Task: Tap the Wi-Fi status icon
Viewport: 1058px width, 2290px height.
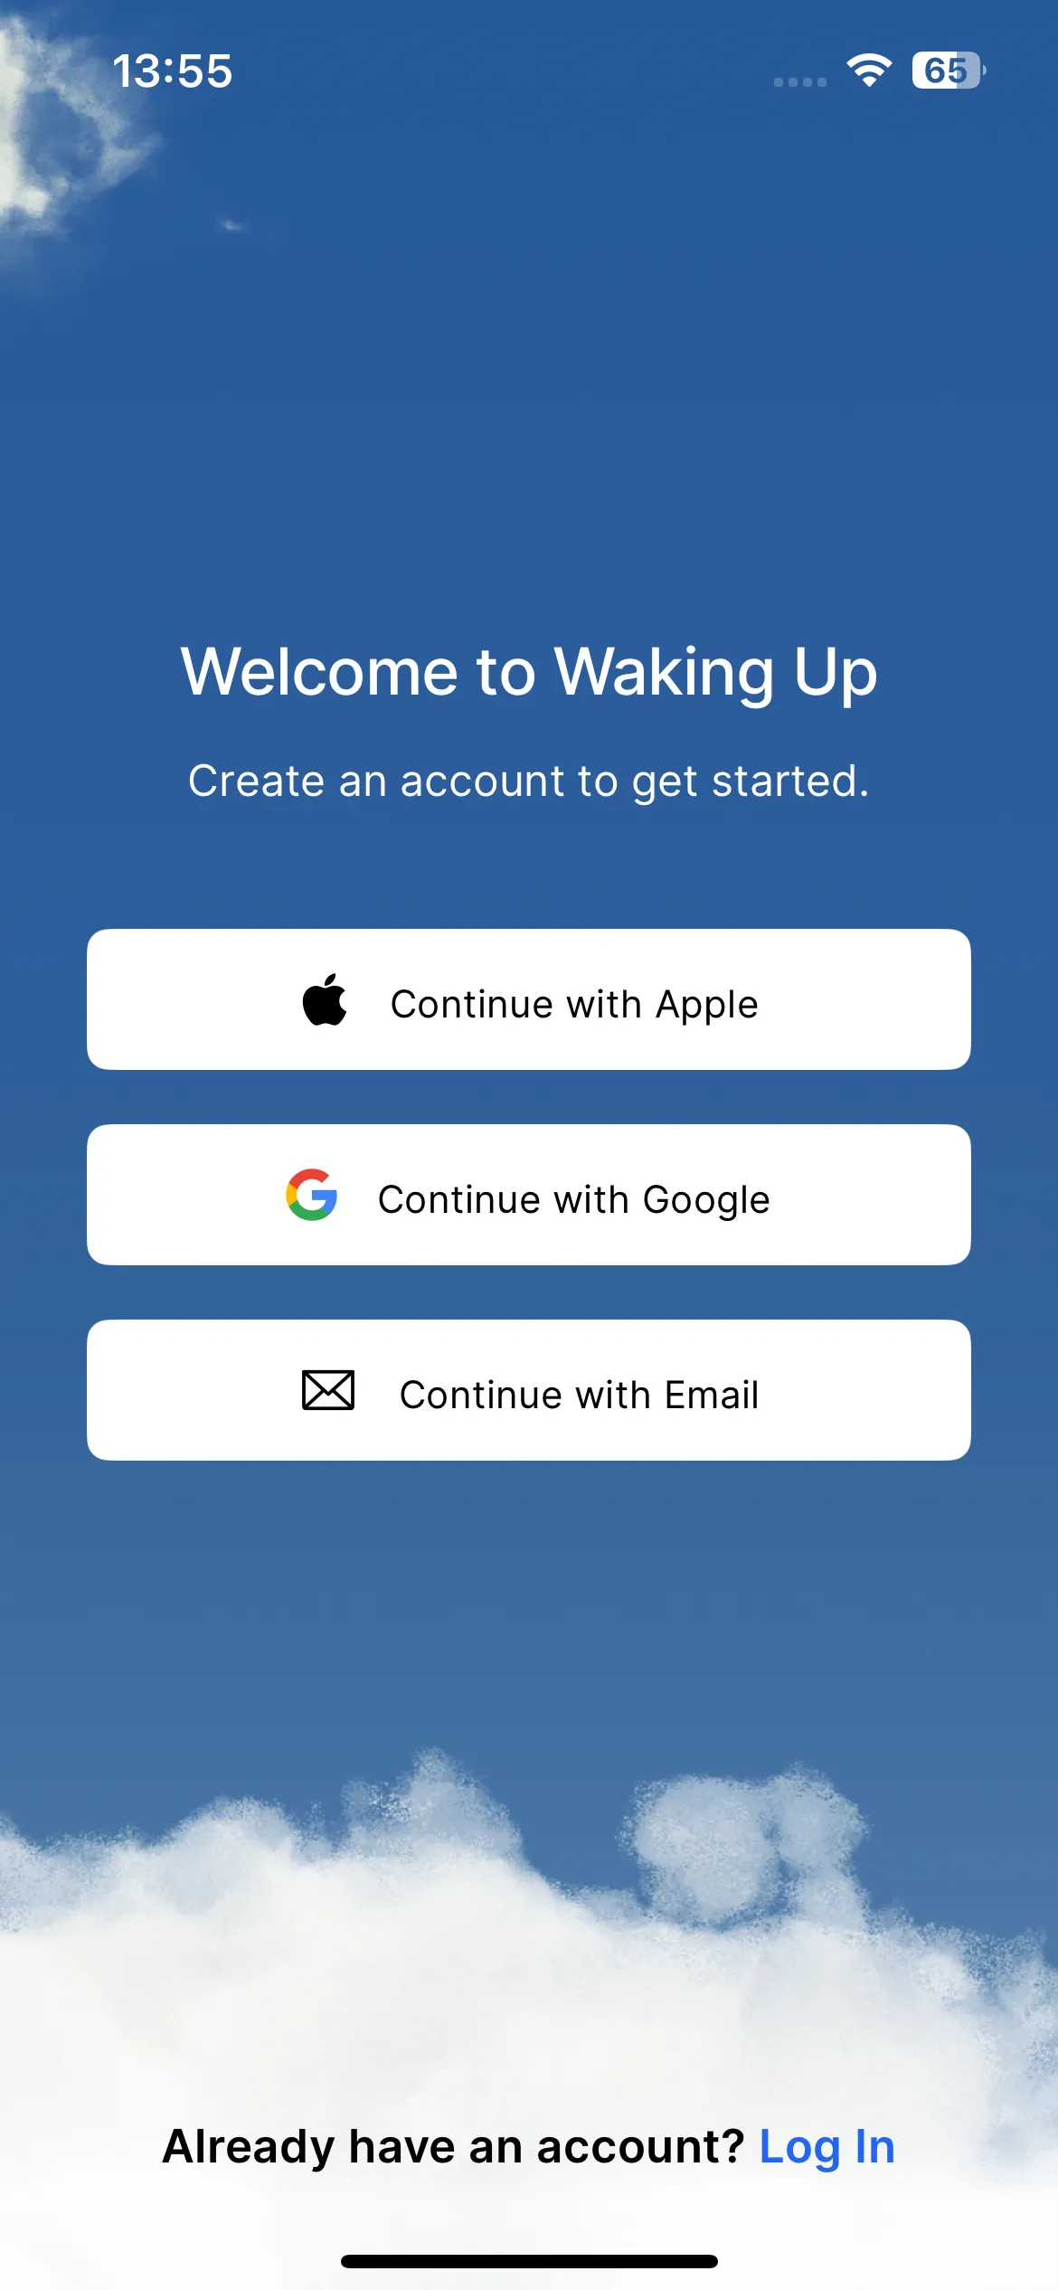Action: [x=869, y=70]
